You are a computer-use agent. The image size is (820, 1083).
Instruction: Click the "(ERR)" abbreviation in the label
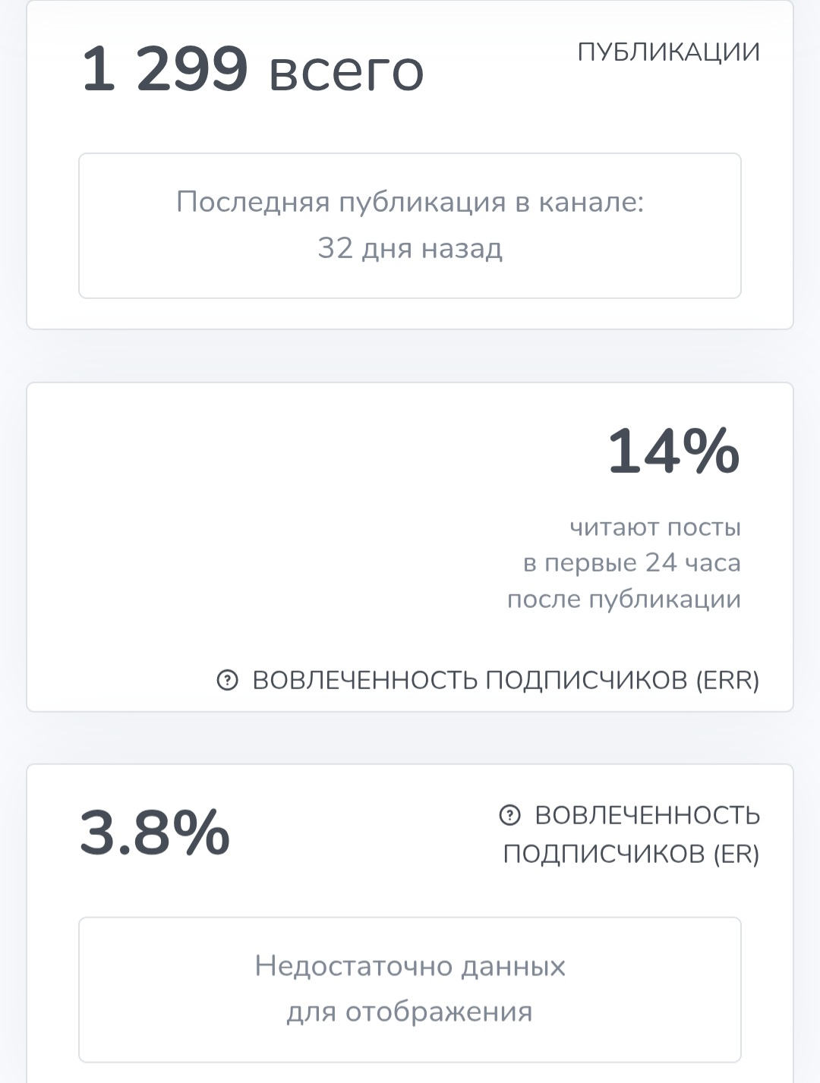[727, 680]
